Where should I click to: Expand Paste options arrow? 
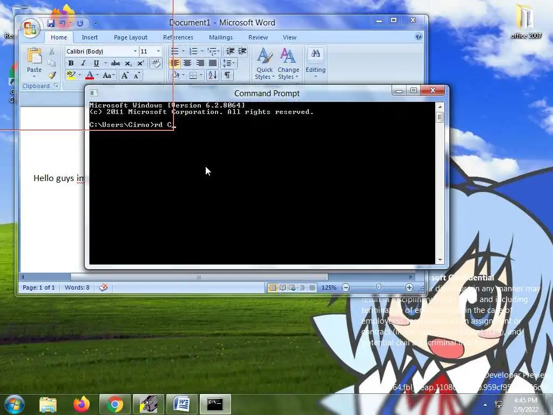tap(34, 77)
